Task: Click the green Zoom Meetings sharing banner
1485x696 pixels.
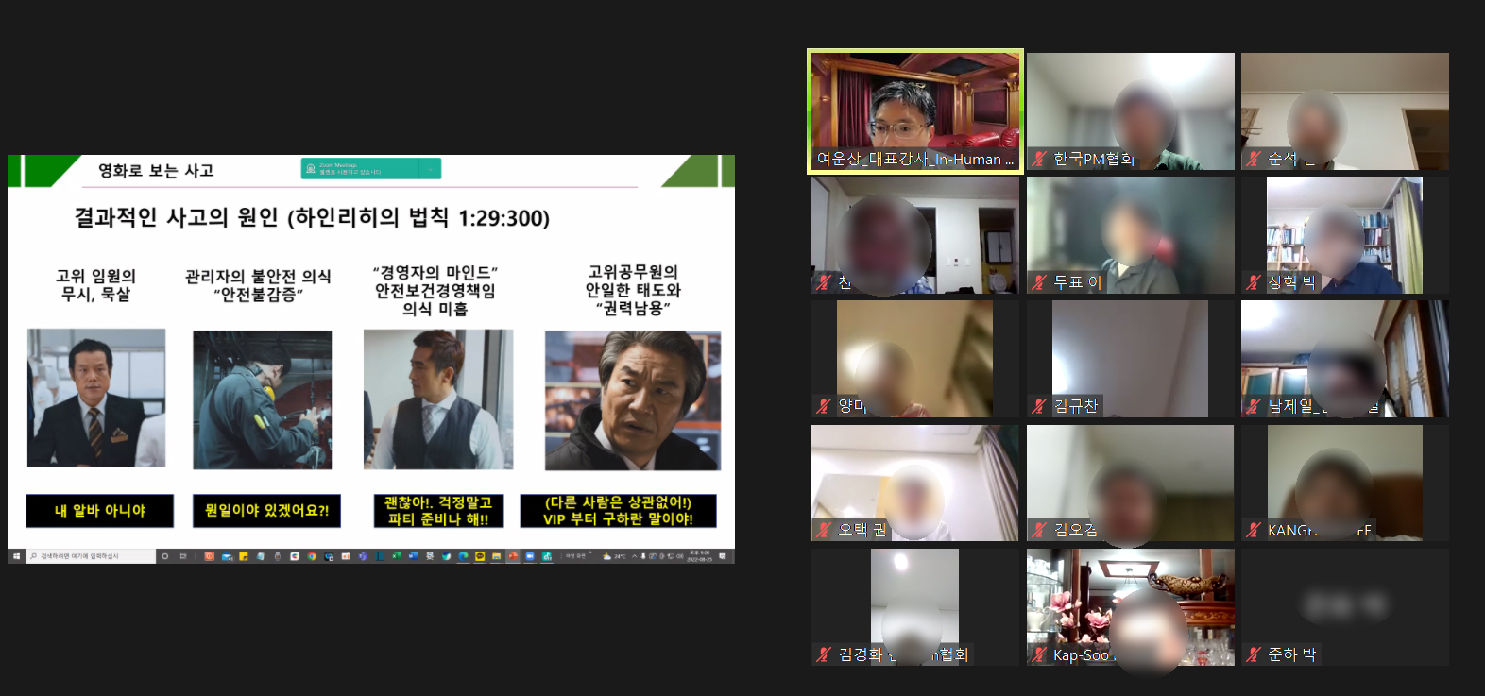Action: pyautogui.click(x=371, y=169)
